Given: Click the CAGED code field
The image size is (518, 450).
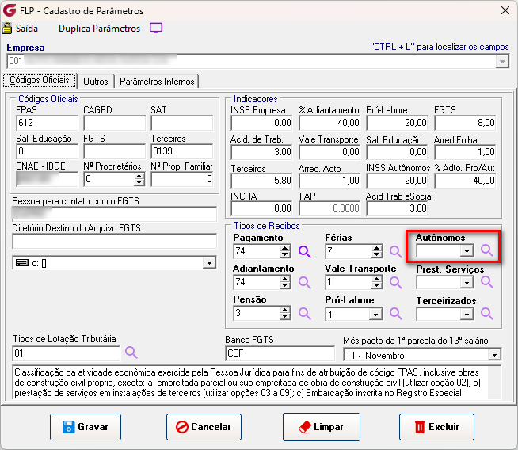Looking at the screenshot, I should click(x=114, y=123).
